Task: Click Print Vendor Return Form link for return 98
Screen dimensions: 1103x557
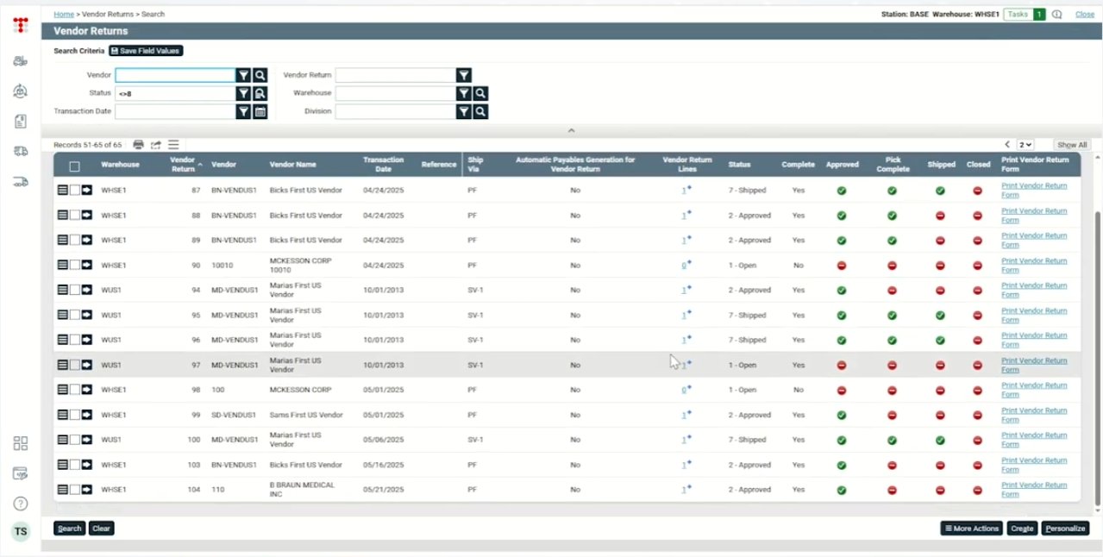Action: tap(1033, 390)
